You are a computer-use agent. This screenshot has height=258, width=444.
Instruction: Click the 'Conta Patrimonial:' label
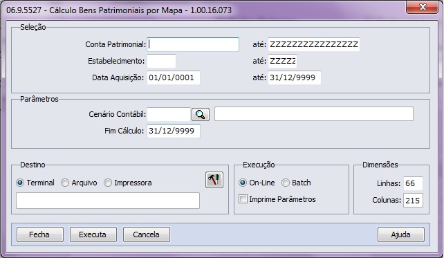[115, 44]
